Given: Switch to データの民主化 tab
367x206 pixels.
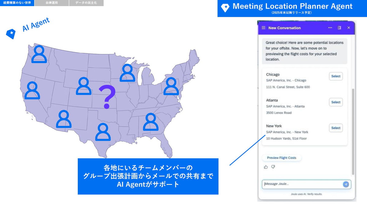Looking at the screenshot, I should [86, 3].
